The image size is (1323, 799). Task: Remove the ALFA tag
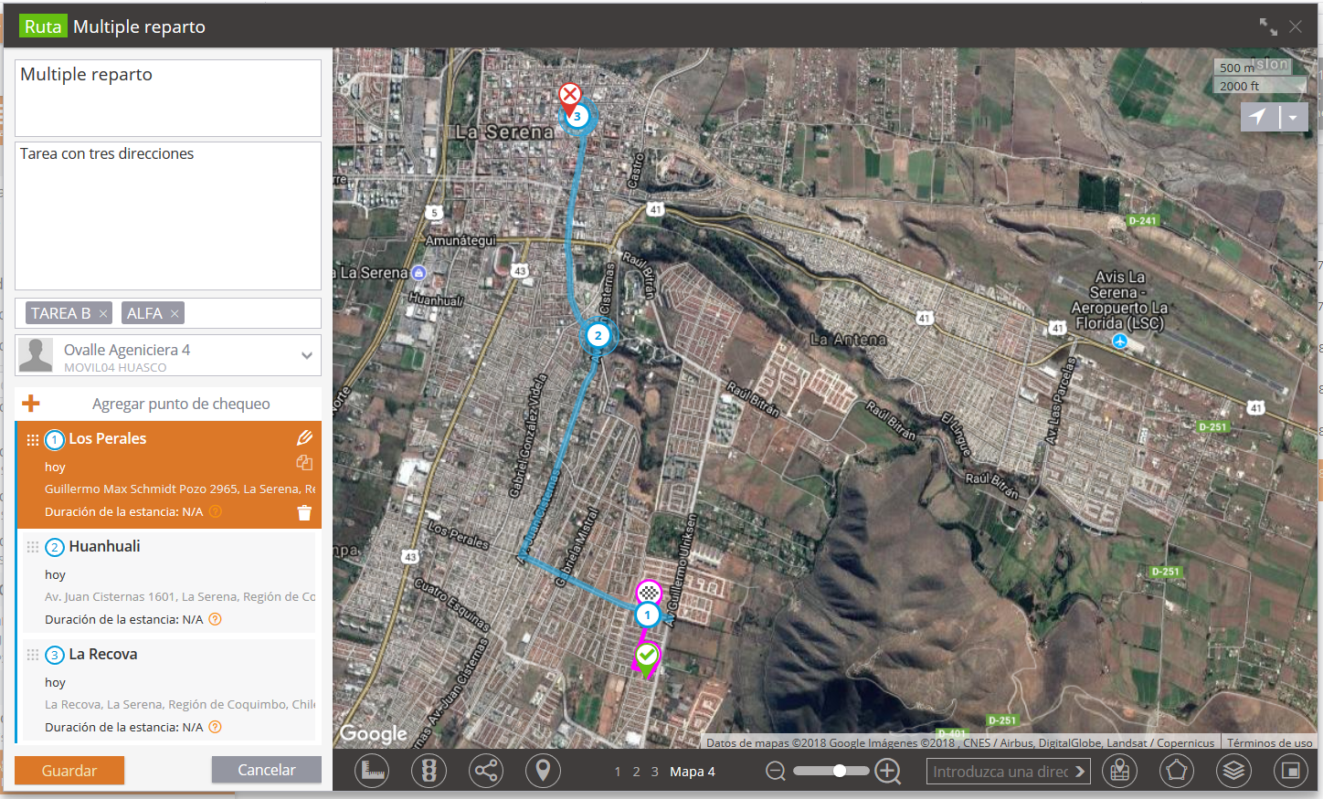[175, 314]
